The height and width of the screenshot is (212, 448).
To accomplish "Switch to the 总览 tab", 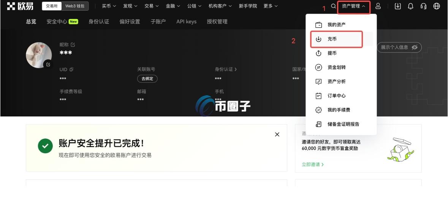I will point(31,22).
